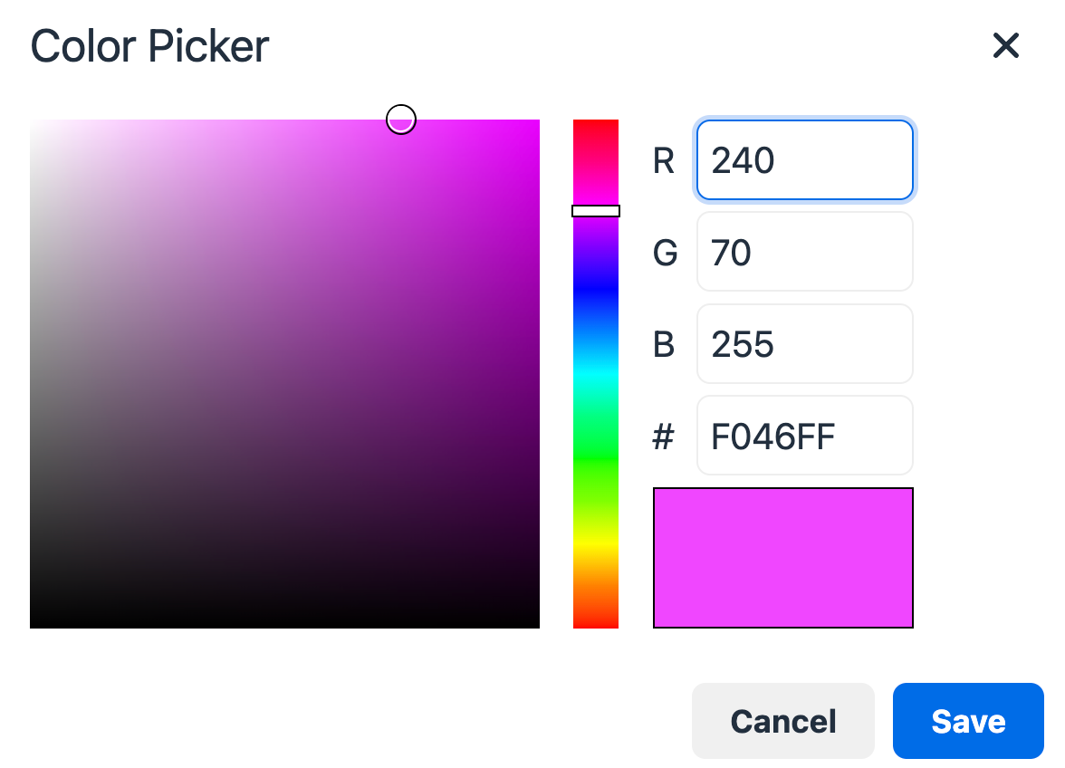The width and height of the screenshot is (1065, 768).
Task: Pick yellow on the hue strip
Action: pyautogui.click(x=596, y=542)
